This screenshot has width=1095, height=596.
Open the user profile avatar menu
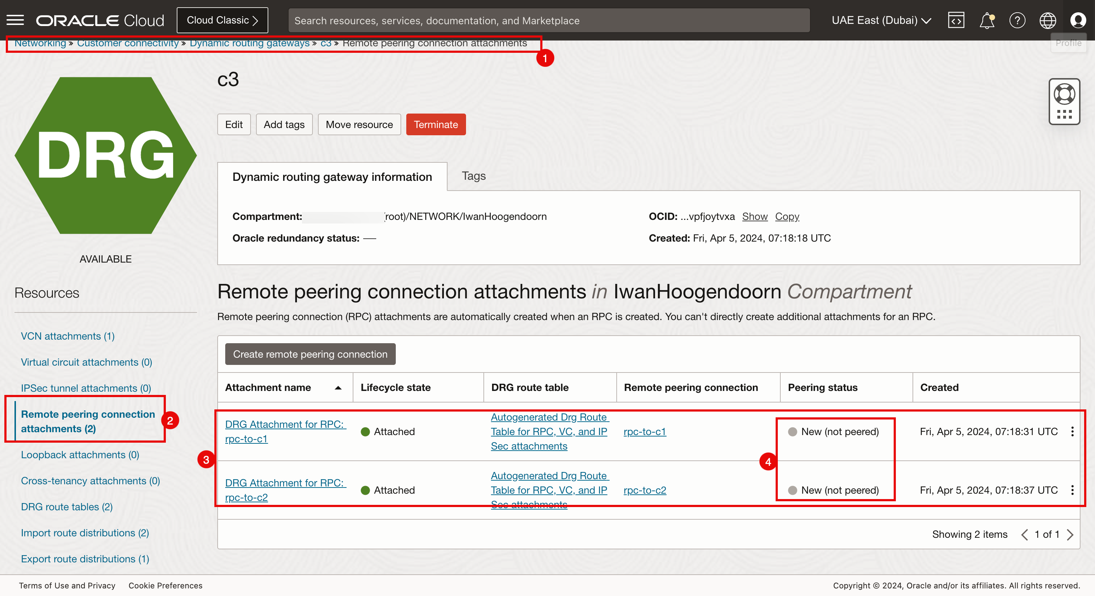(1078, 20)
